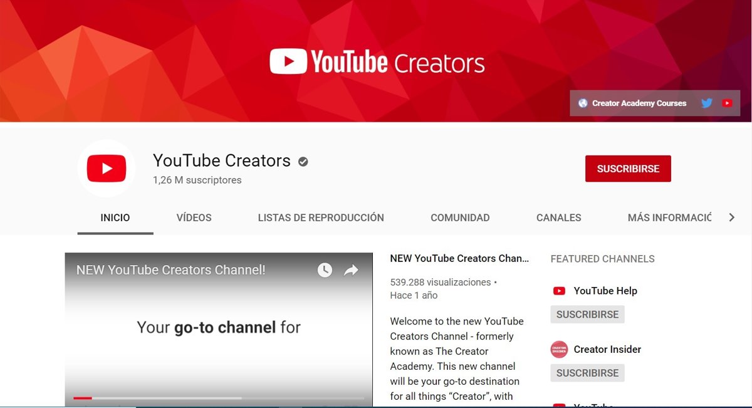Switch to the VÍDEOS tab
This screenshot has width=752, height=408.
click(x=194, y=217)
